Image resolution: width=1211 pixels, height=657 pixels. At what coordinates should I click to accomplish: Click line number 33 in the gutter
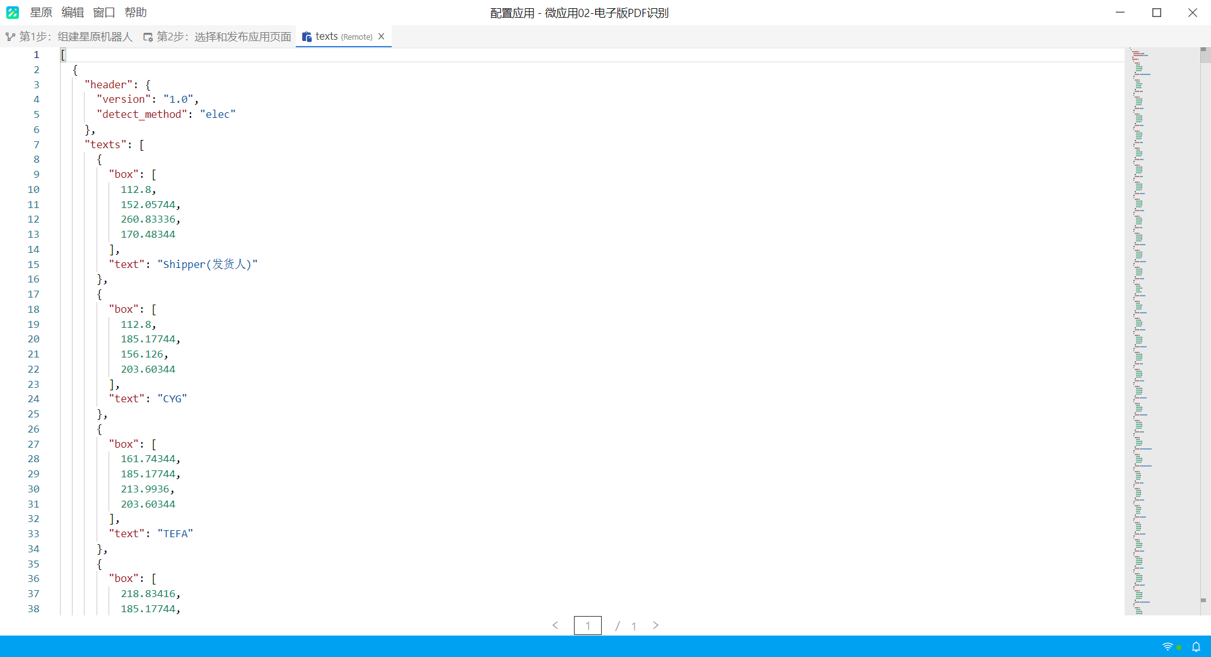tap(33, 534)
